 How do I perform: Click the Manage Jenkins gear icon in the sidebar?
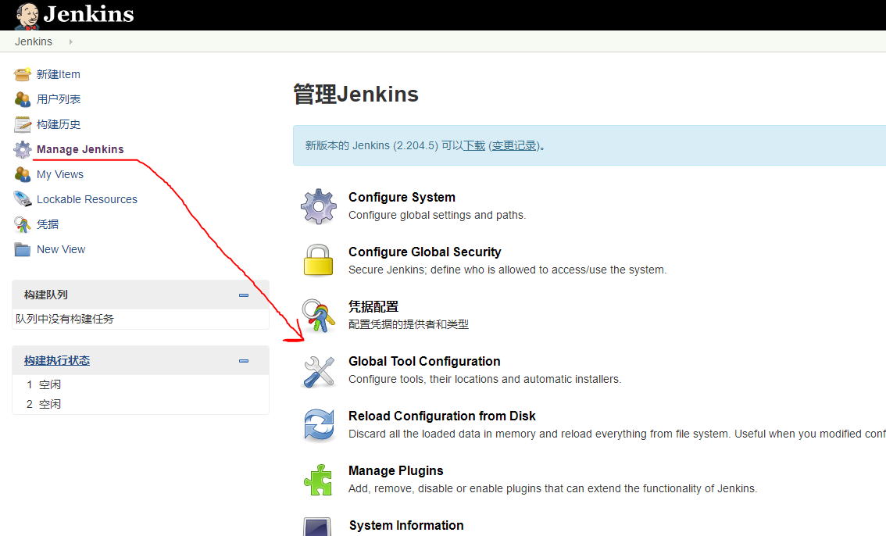[x=23, y=150]
